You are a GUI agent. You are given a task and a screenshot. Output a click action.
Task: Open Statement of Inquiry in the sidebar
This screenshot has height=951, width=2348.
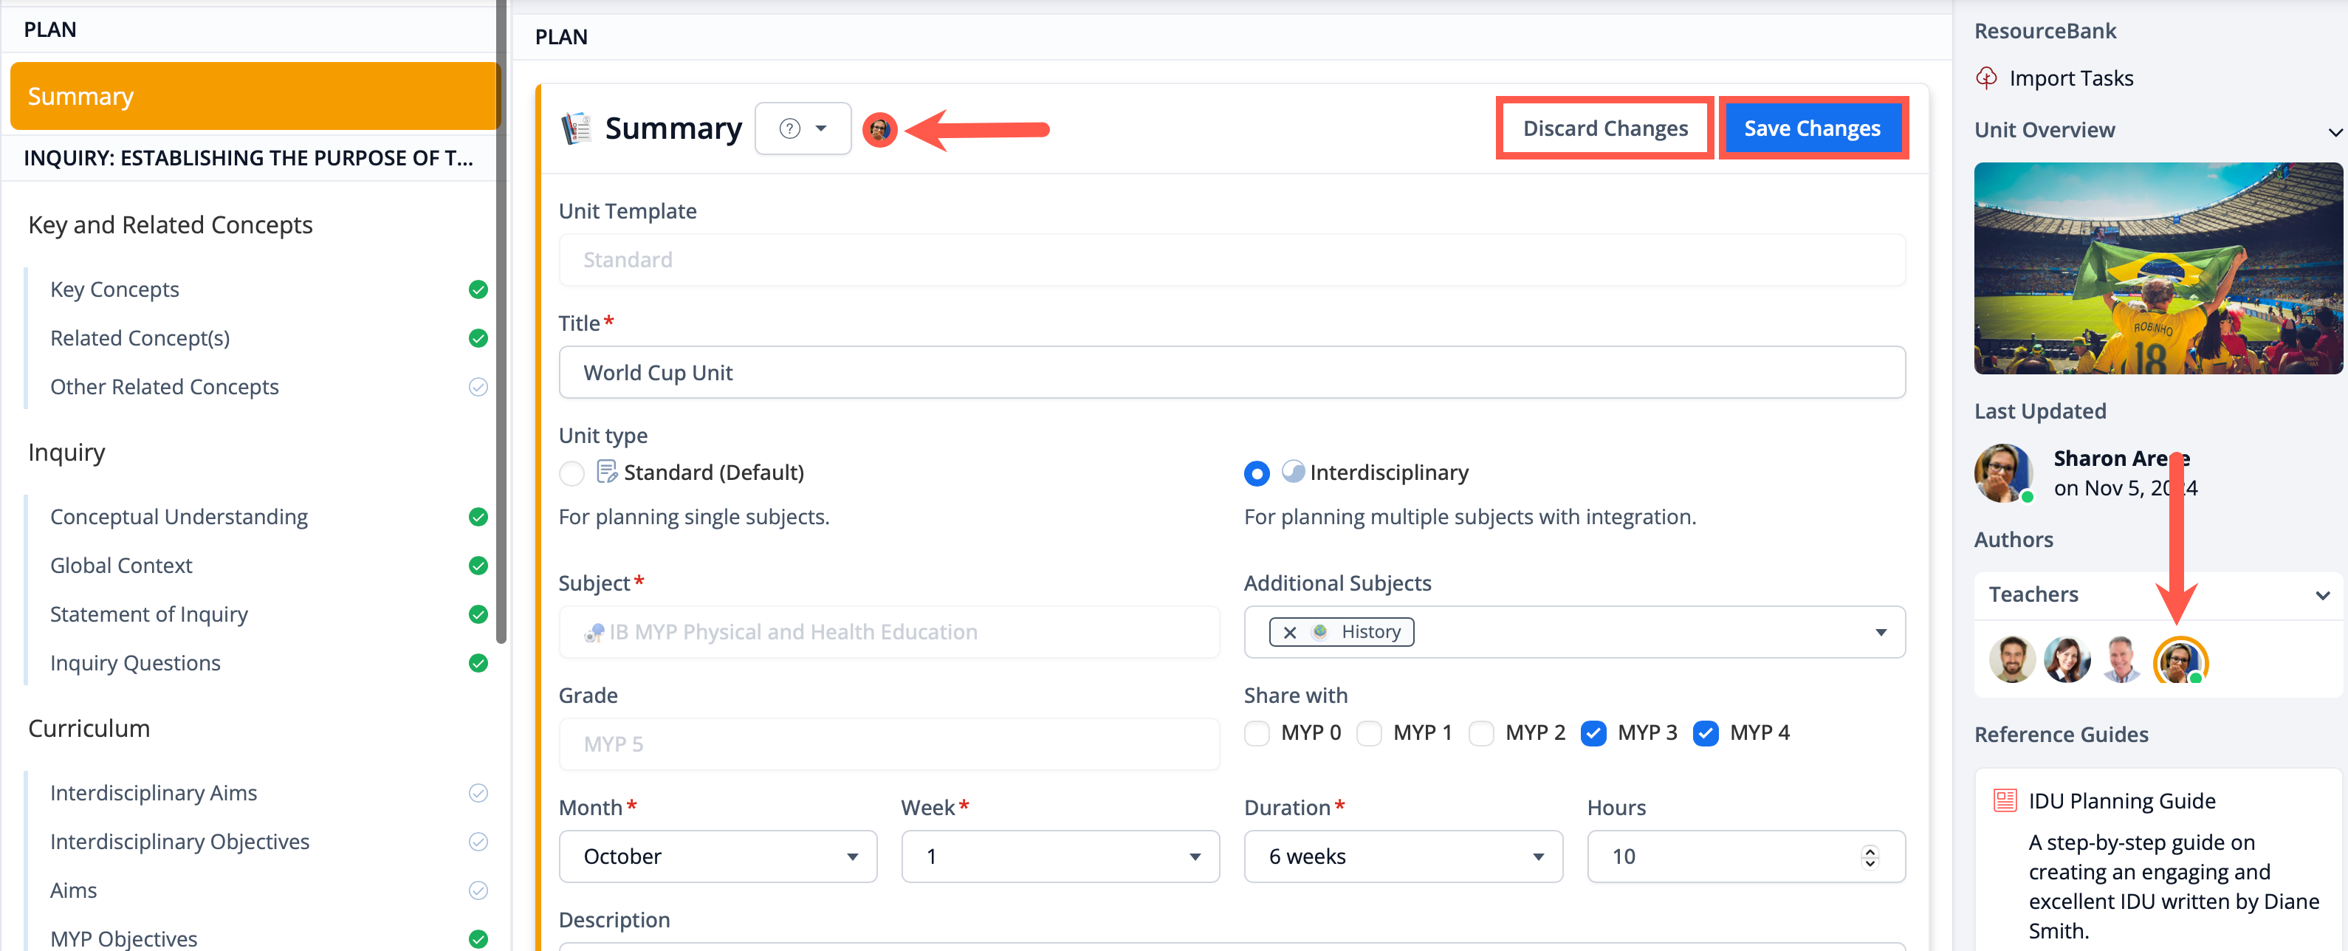click(148, 614)
